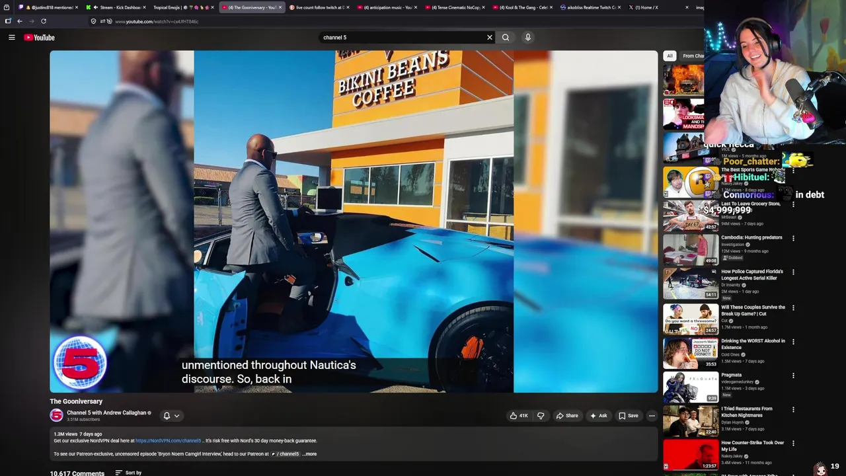This screenshot has width=846, height=476.
Task: Click the search magnifier button
Action: [506, 38]
